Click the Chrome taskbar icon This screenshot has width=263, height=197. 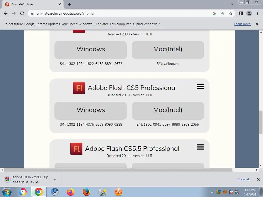pos(39,192)
